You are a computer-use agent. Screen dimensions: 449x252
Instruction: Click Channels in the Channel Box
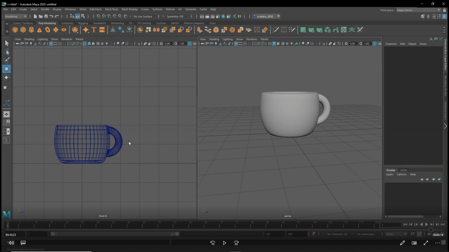pyautogui.click(x=391, y=44)
